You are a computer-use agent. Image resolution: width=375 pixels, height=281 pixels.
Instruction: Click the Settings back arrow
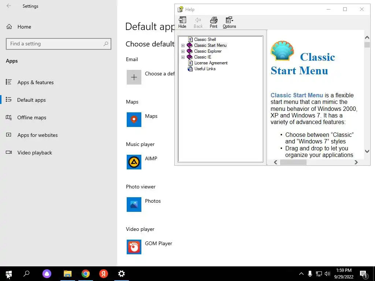pos(9,6)
